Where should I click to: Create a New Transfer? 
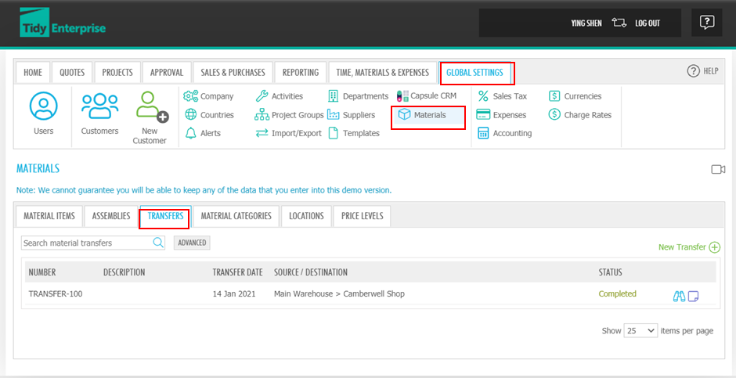coord(688,247)
